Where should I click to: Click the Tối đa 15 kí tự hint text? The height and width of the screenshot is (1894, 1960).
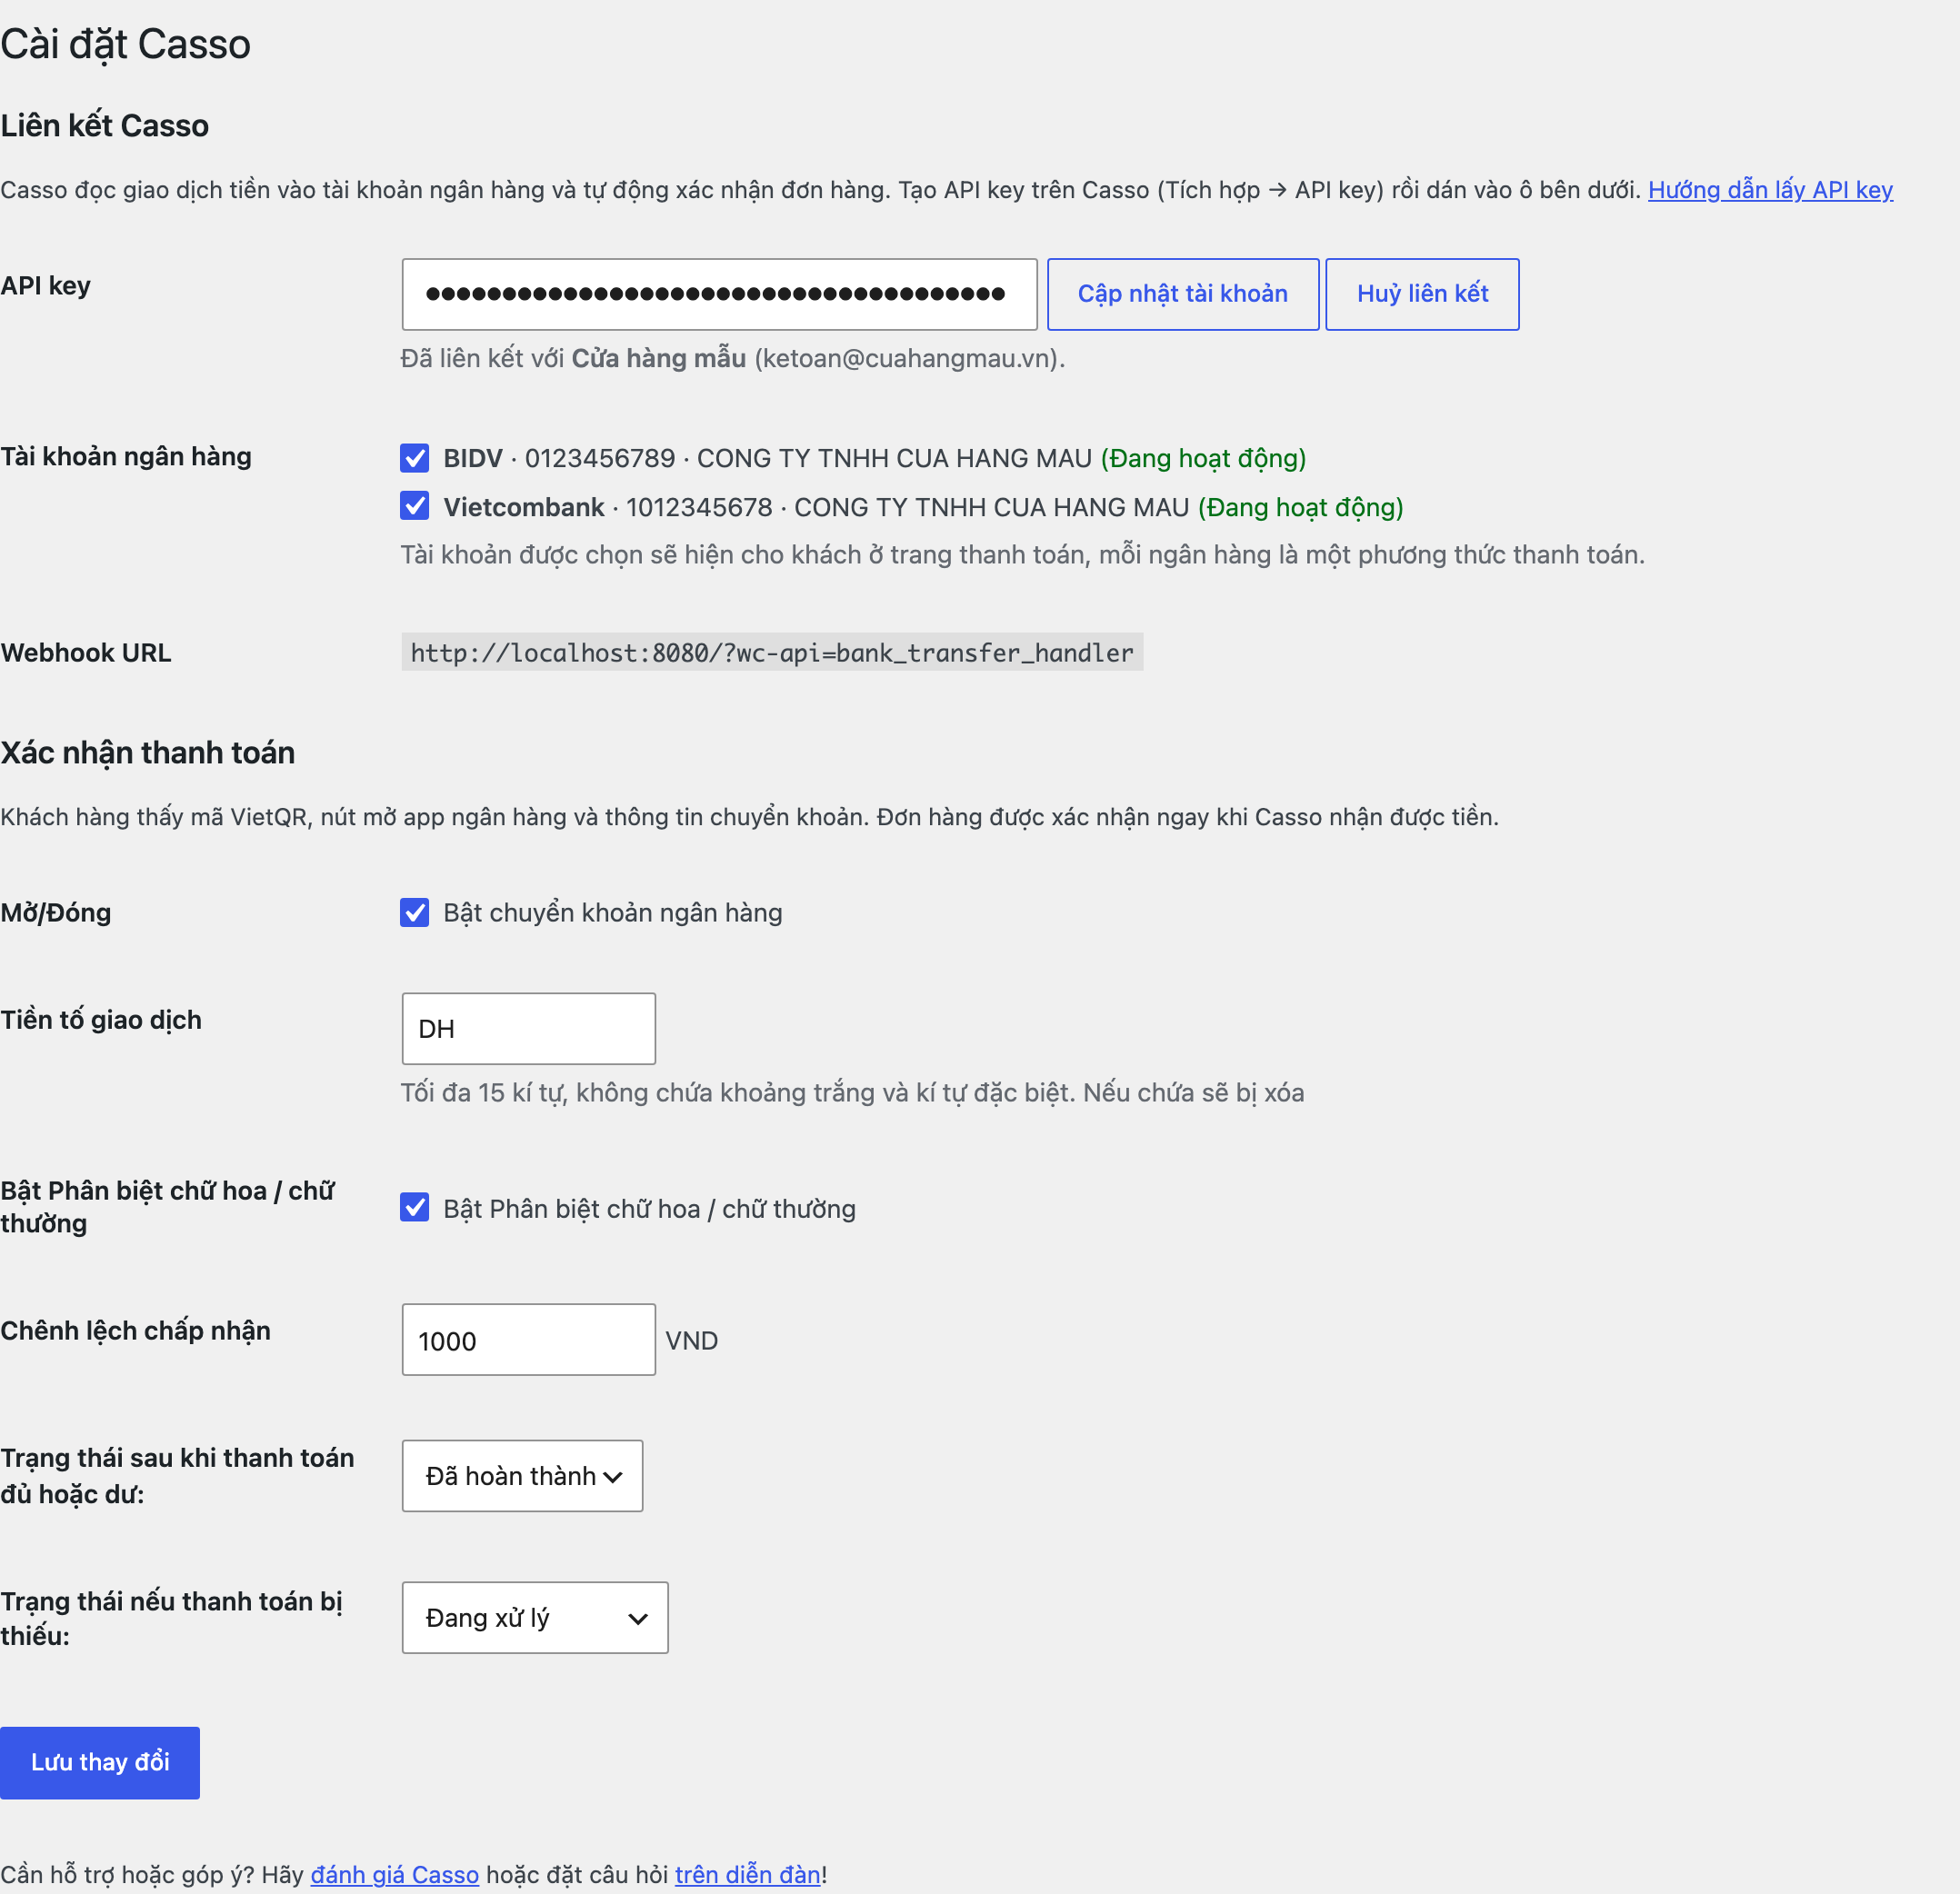point(853,1092)
